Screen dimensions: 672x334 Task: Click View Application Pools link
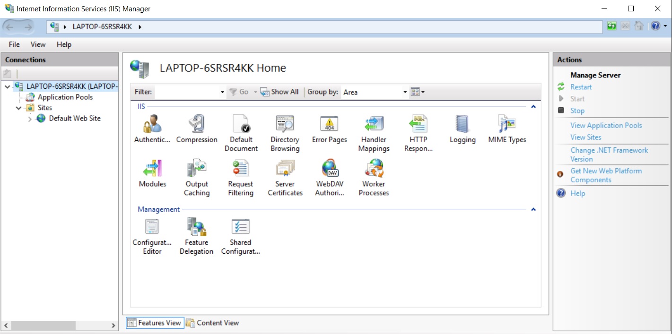[606, 125]
